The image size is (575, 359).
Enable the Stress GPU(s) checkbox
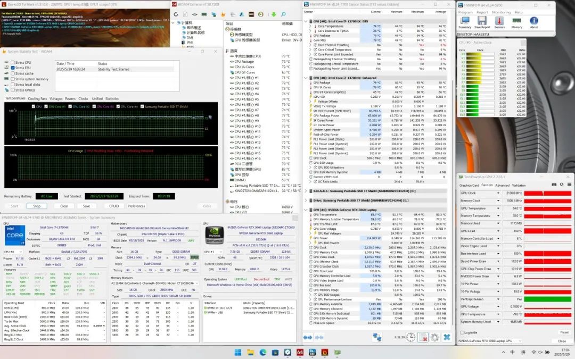tap(13, 90)
